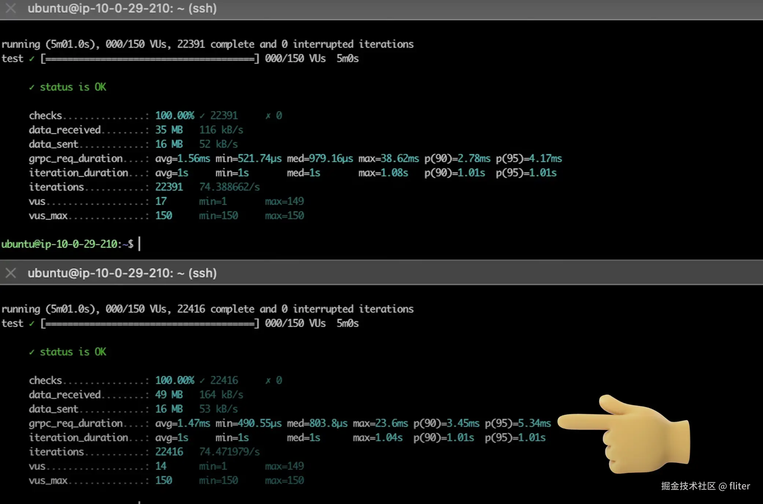This screenshot has width=763, height=504.
Task: Click the 49 MB data_received value
Action: point(169,394)
